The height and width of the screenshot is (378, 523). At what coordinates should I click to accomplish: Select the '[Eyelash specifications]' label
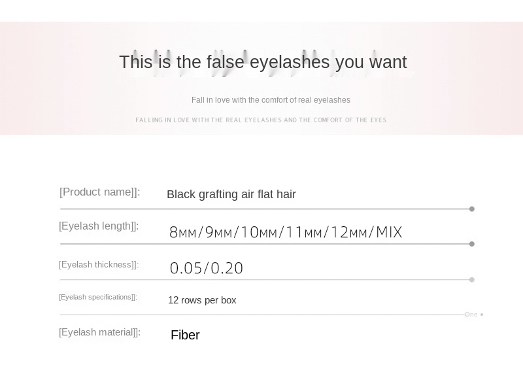(x=97, y=298)
